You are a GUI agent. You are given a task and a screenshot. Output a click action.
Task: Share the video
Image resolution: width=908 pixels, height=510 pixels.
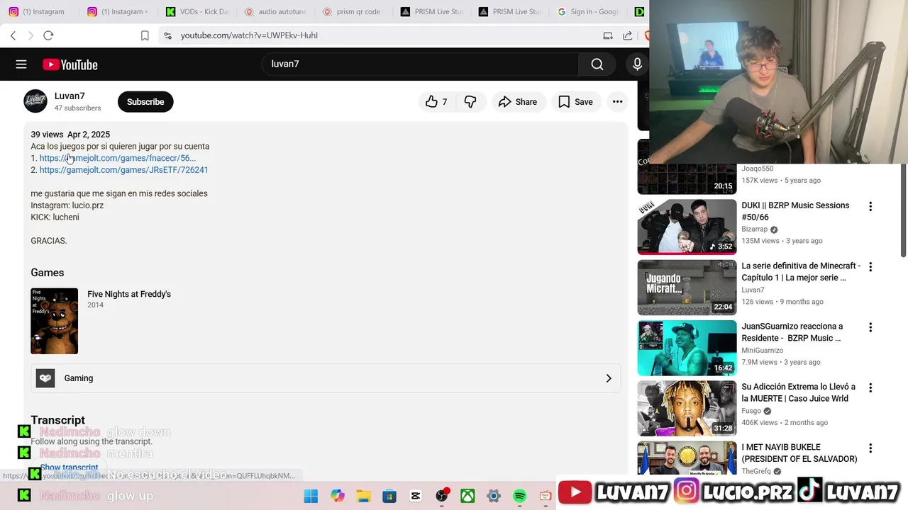click(518, 102)
